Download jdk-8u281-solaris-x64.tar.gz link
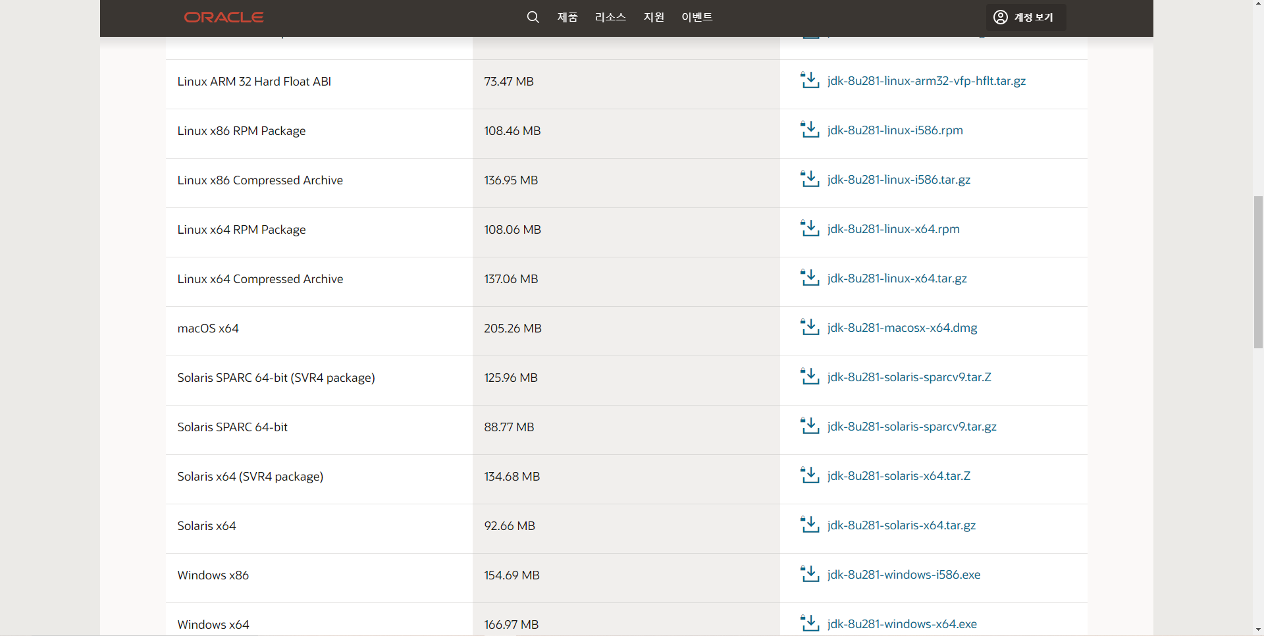The height and width of the screenshot is (636, 1264). 901,525
